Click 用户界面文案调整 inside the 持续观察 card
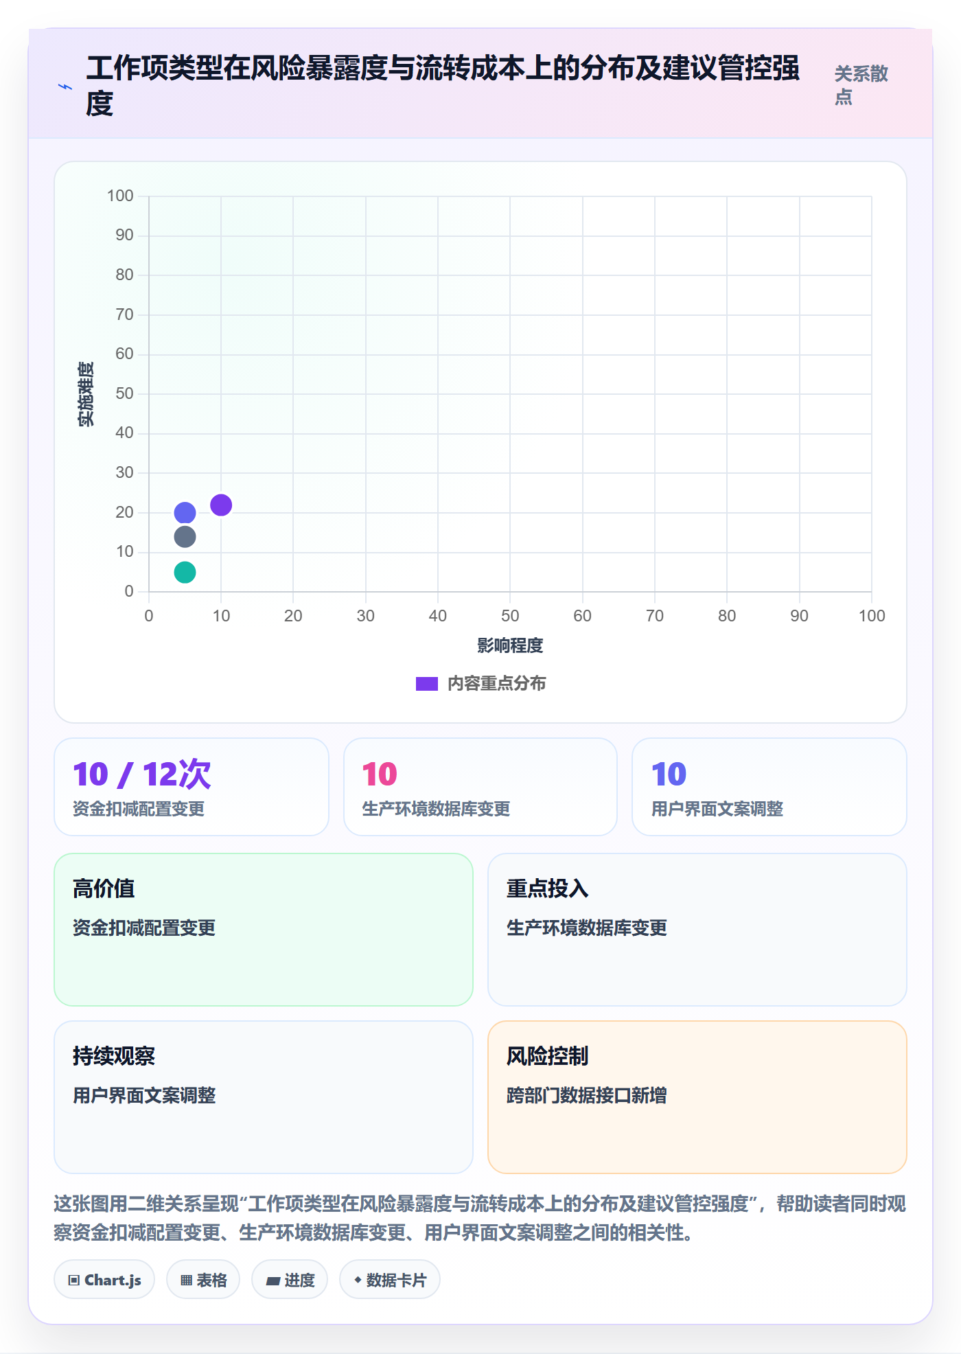Image resolution: width=961 pixels, height=1354 pixels. (x=144, y=1095)
